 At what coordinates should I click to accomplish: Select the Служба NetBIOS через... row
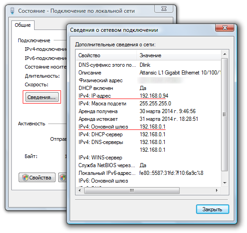click(148, 165)
